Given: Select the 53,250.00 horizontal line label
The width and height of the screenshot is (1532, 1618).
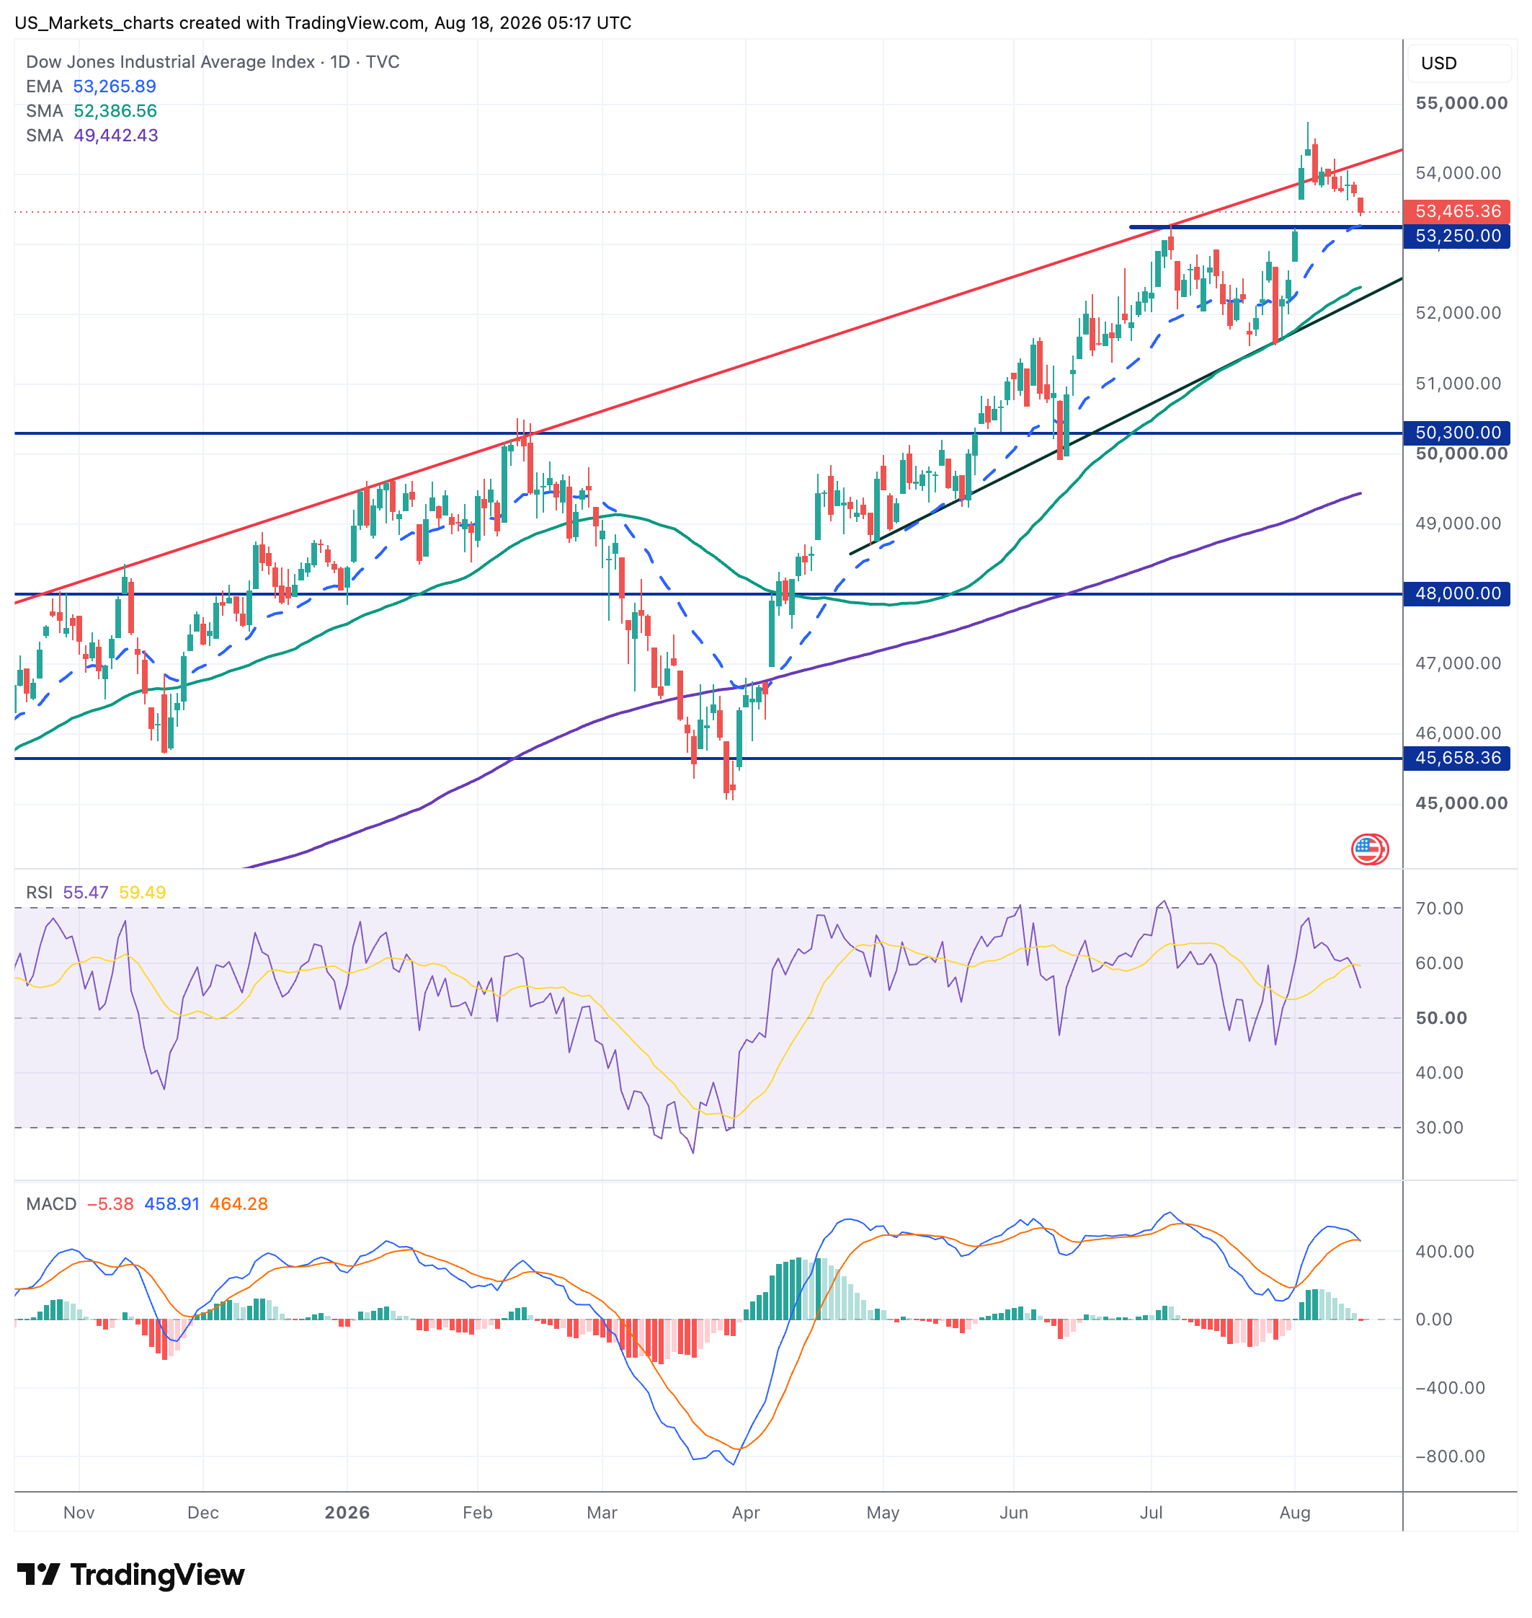Looking at the screenshot, I should pyautogui.click(x=1458, y=236).
